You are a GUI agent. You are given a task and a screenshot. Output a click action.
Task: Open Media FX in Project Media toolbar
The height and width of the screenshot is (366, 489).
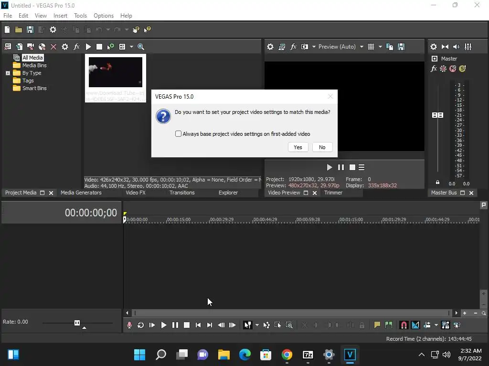(76, 47)
